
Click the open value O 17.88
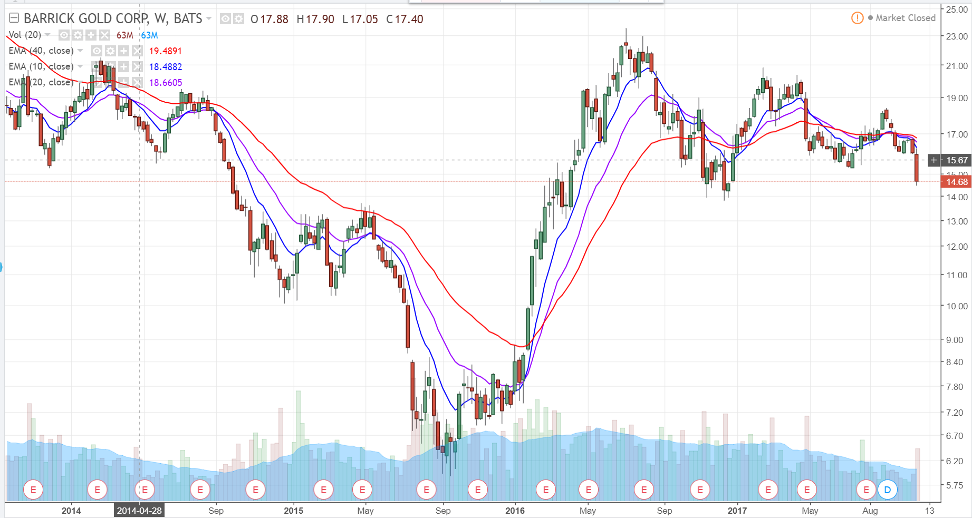point(270,19)
